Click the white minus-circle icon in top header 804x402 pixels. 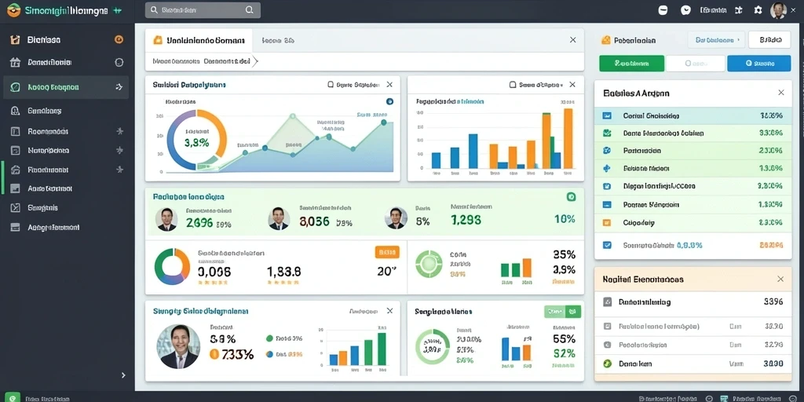point(663,9)
